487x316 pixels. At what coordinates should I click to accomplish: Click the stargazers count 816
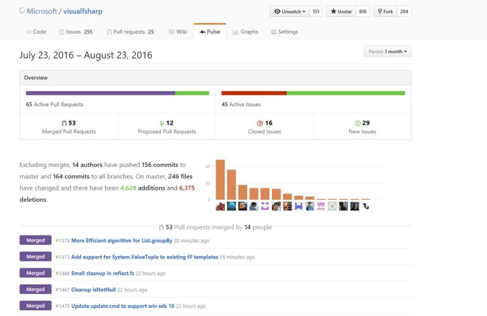click(363, 11)
